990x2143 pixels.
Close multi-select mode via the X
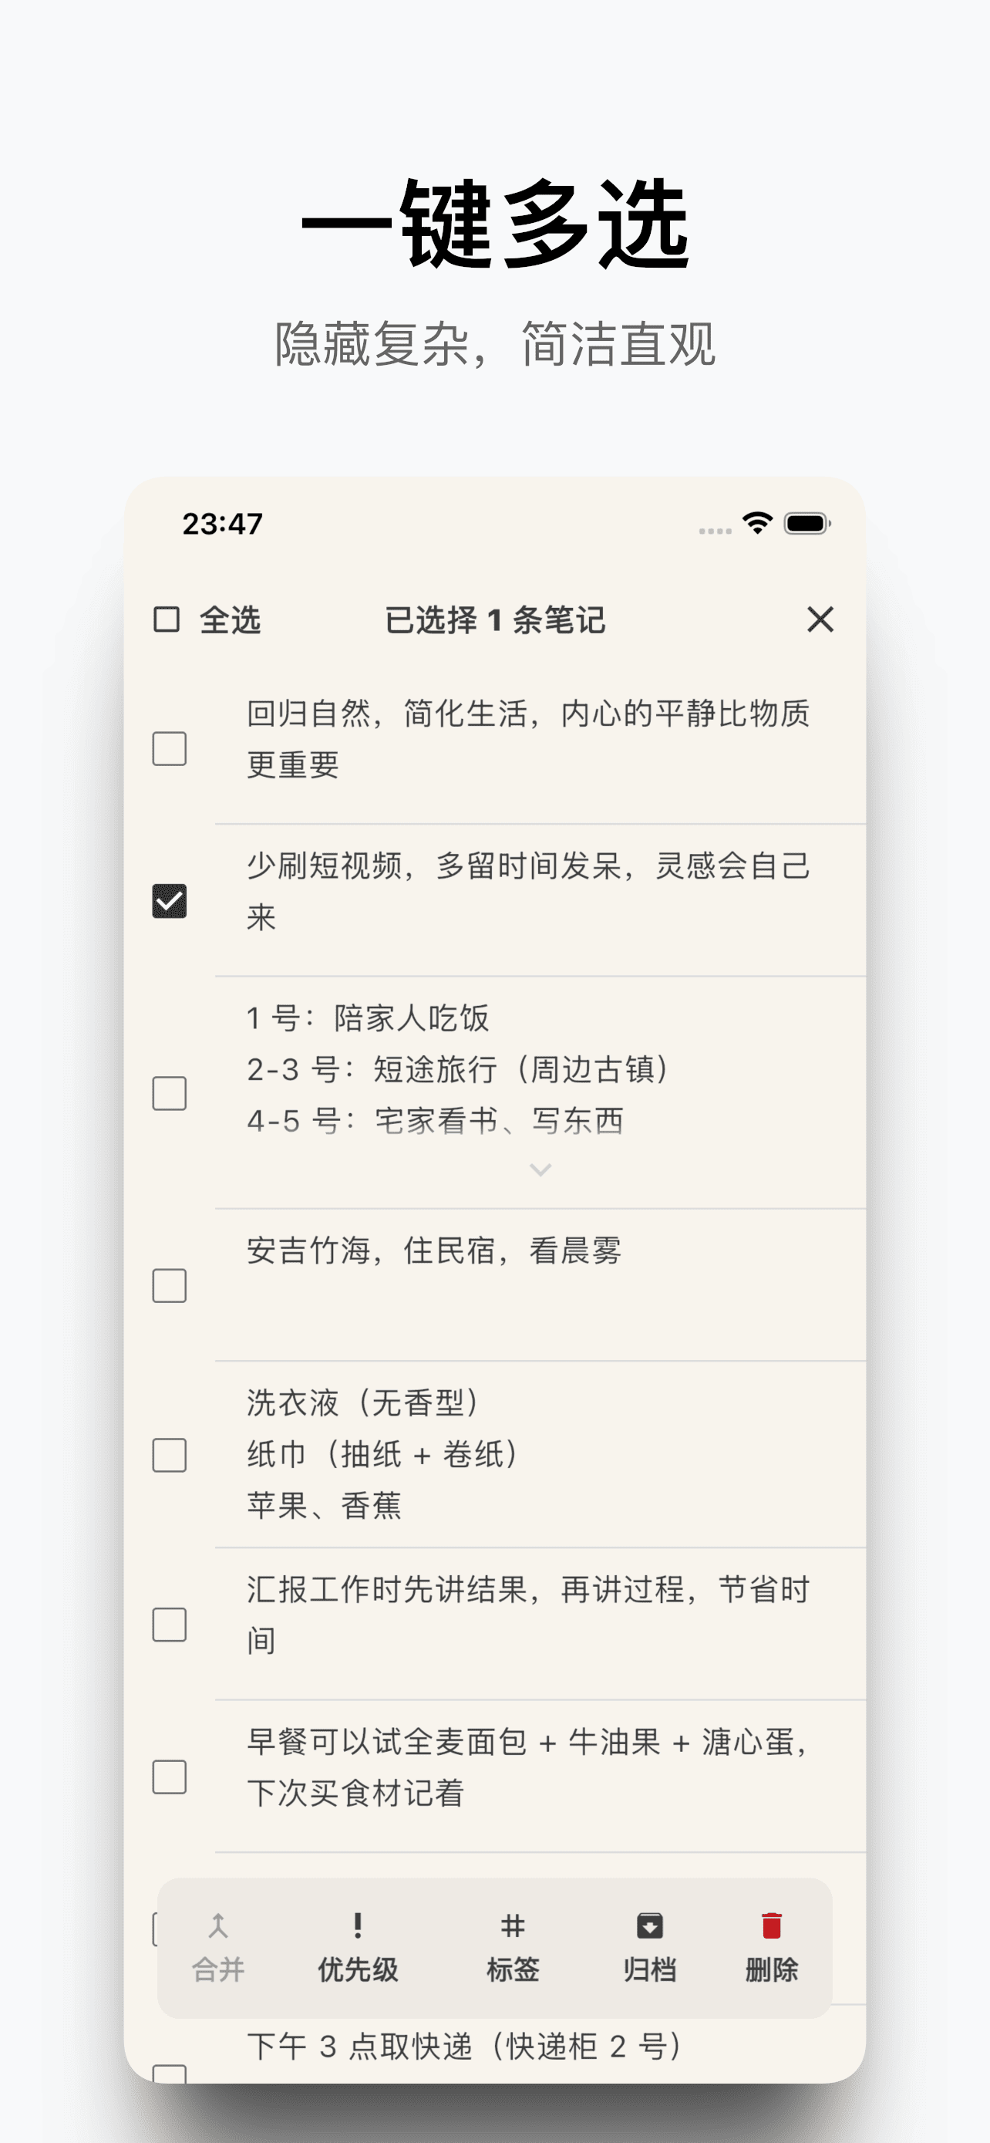[820, 619]
